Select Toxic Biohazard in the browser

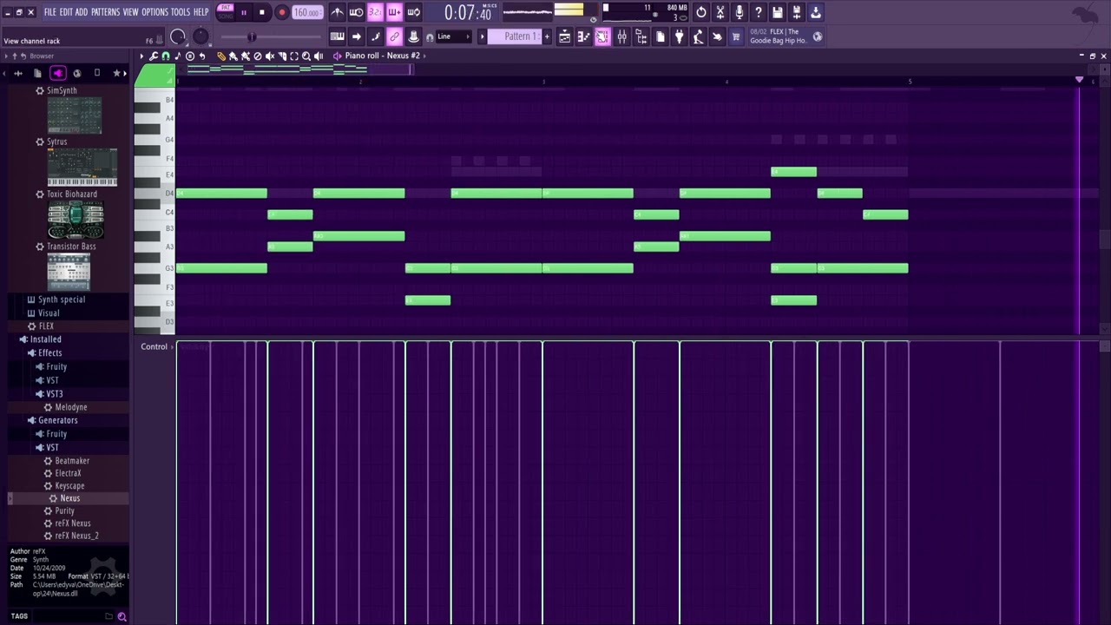click(71, 194)
